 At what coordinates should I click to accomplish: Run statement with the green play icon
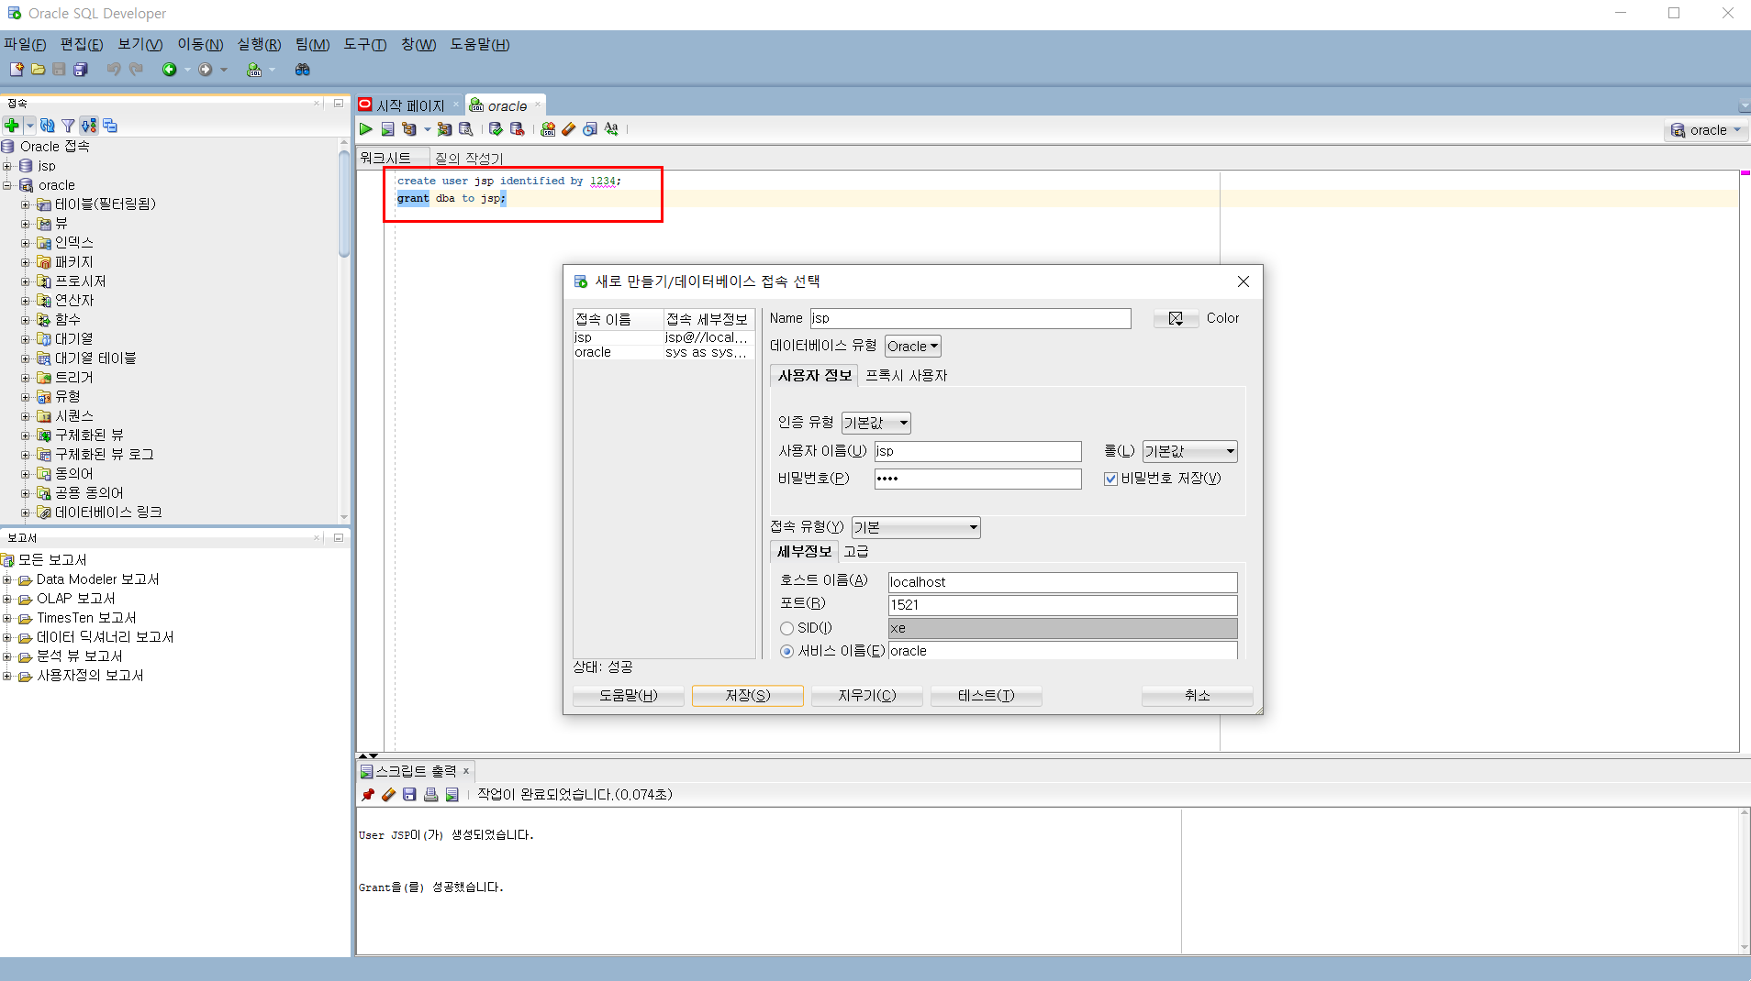point(366,129)
